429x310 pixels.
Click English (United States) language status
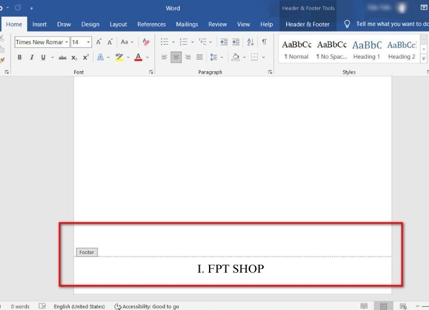point(79,306)
